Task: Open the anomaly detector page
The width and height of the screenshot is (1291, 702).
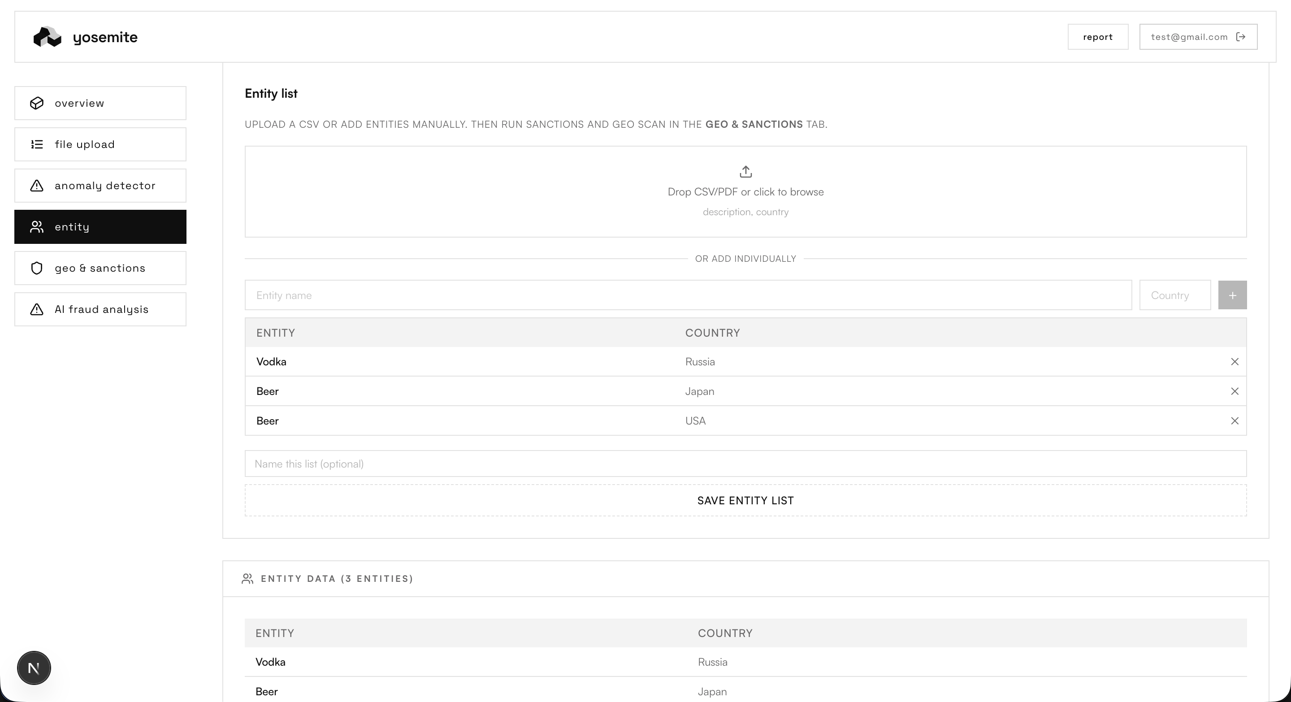Action: tap(100, 186)
